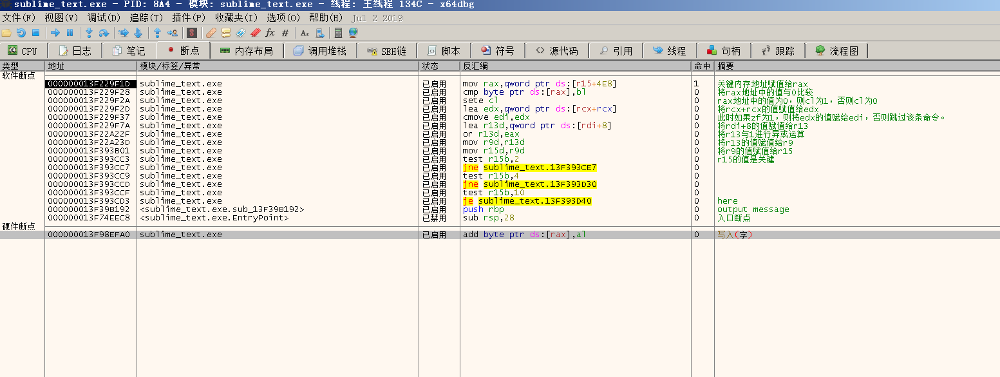Open the Calculator icon
The width and height of the screenshot is (1000, 377).
[x=339, y=32]
